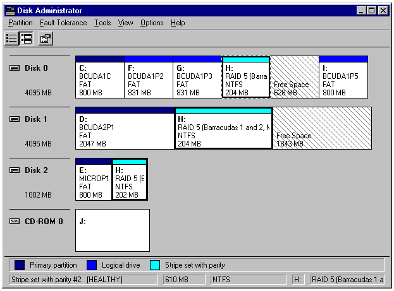Screen dimensions: 394x291
Task: Select the D: BCUDA2P1 partition on Disk 1
Action: [x=125, y=131]
